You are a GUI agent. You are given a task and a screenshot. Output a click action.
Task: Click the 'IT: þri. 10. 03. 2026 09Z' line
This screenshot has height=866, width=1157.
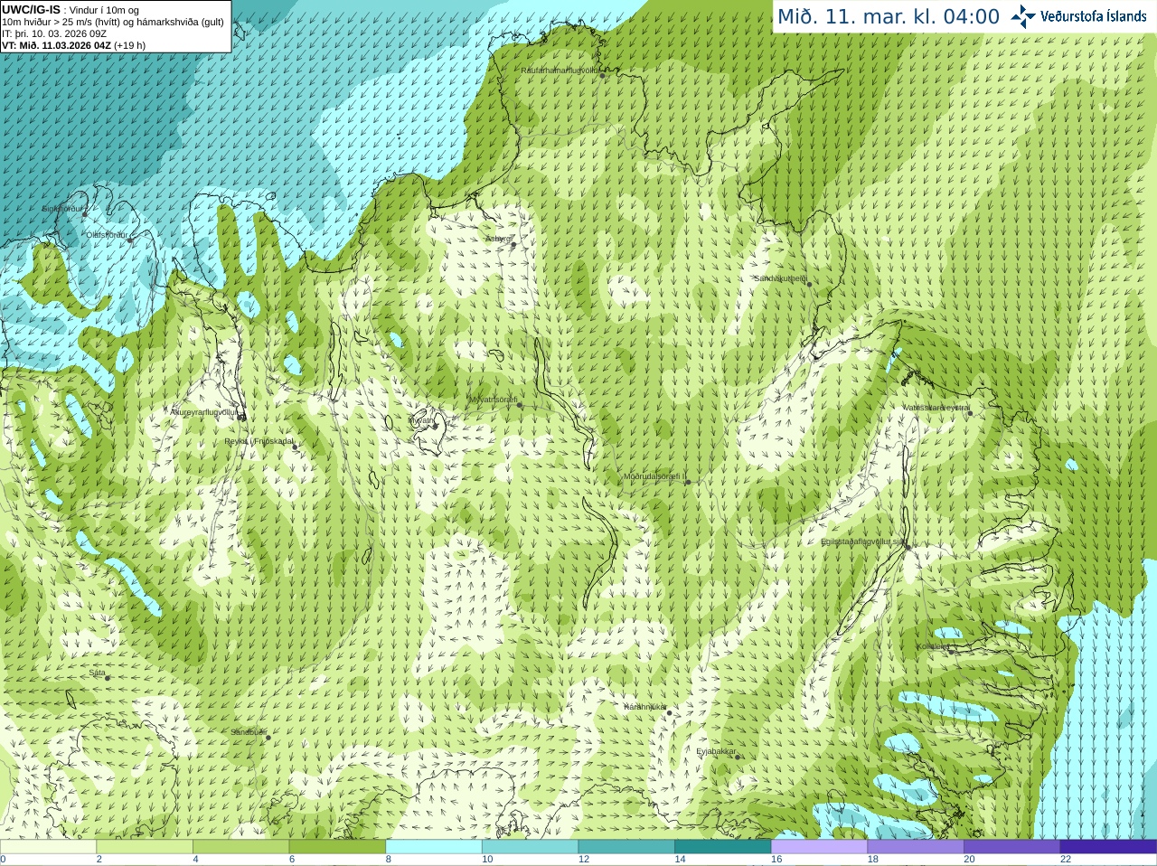click(x=54, y=33)
